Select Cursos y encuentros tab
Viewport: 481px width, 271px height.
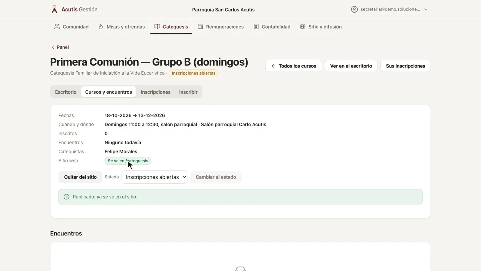109,92
